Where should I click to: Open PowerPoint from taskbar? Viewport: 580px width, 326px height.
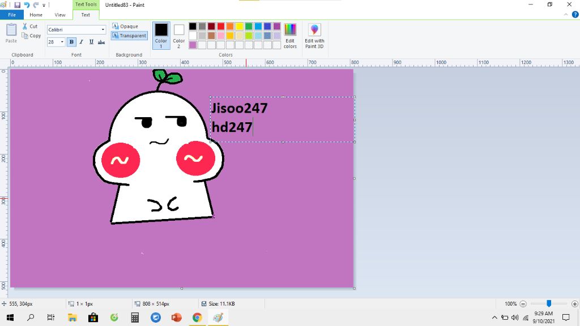pyautogui.click(x=177, y=318)
